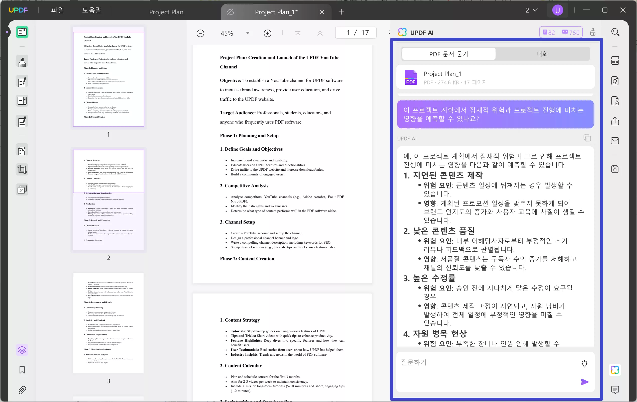The image size is (637, 402).
Task: Close the Project Plan_1 tab
Action: [x=322, y=12]
